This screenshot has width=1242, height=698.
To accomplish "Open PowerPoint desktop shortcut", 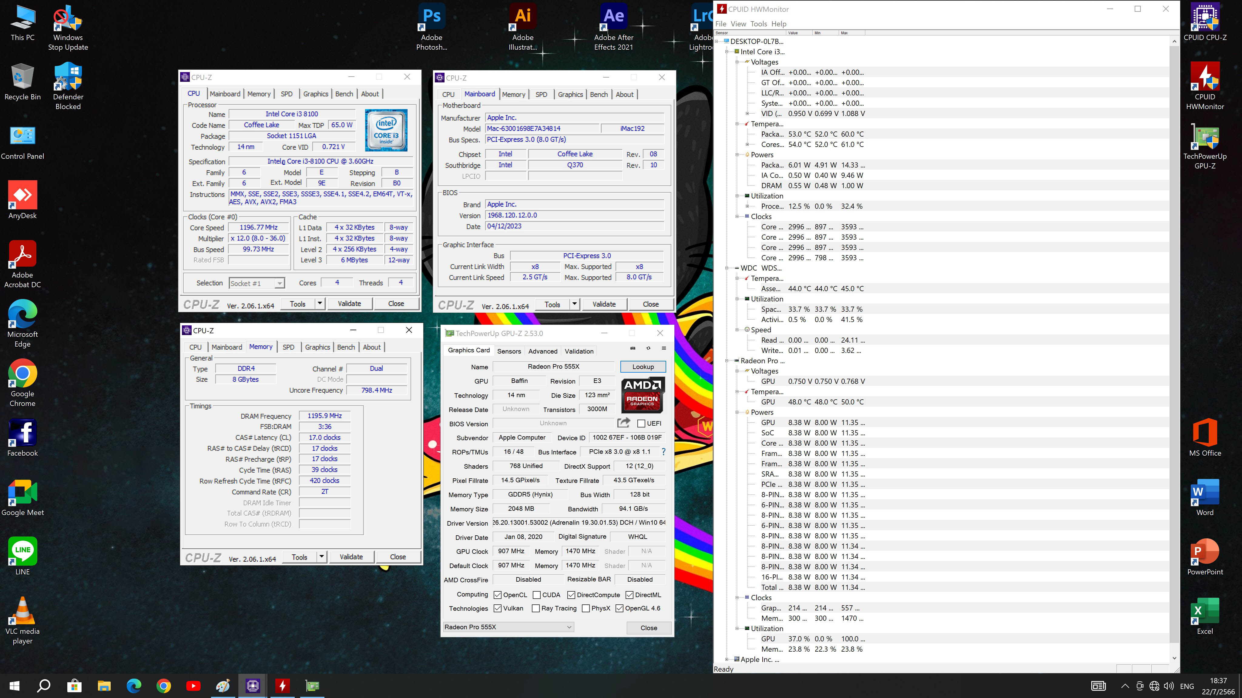I will pyautogui.click(x=1205, y=557).
